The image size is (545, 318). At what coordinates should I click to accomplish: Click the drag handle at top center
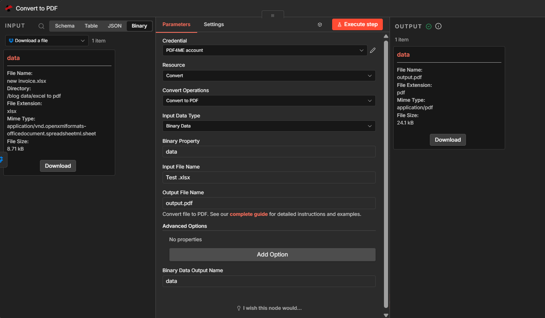point(272,15)
